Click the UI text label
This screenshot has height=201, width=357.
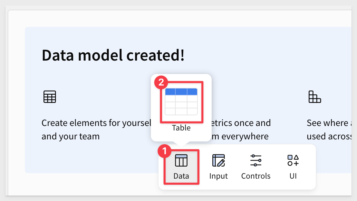[x=293, y=176]
